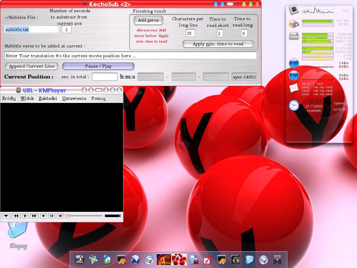
Task: Click the ayer-14992 field
Action: [244, 77]
